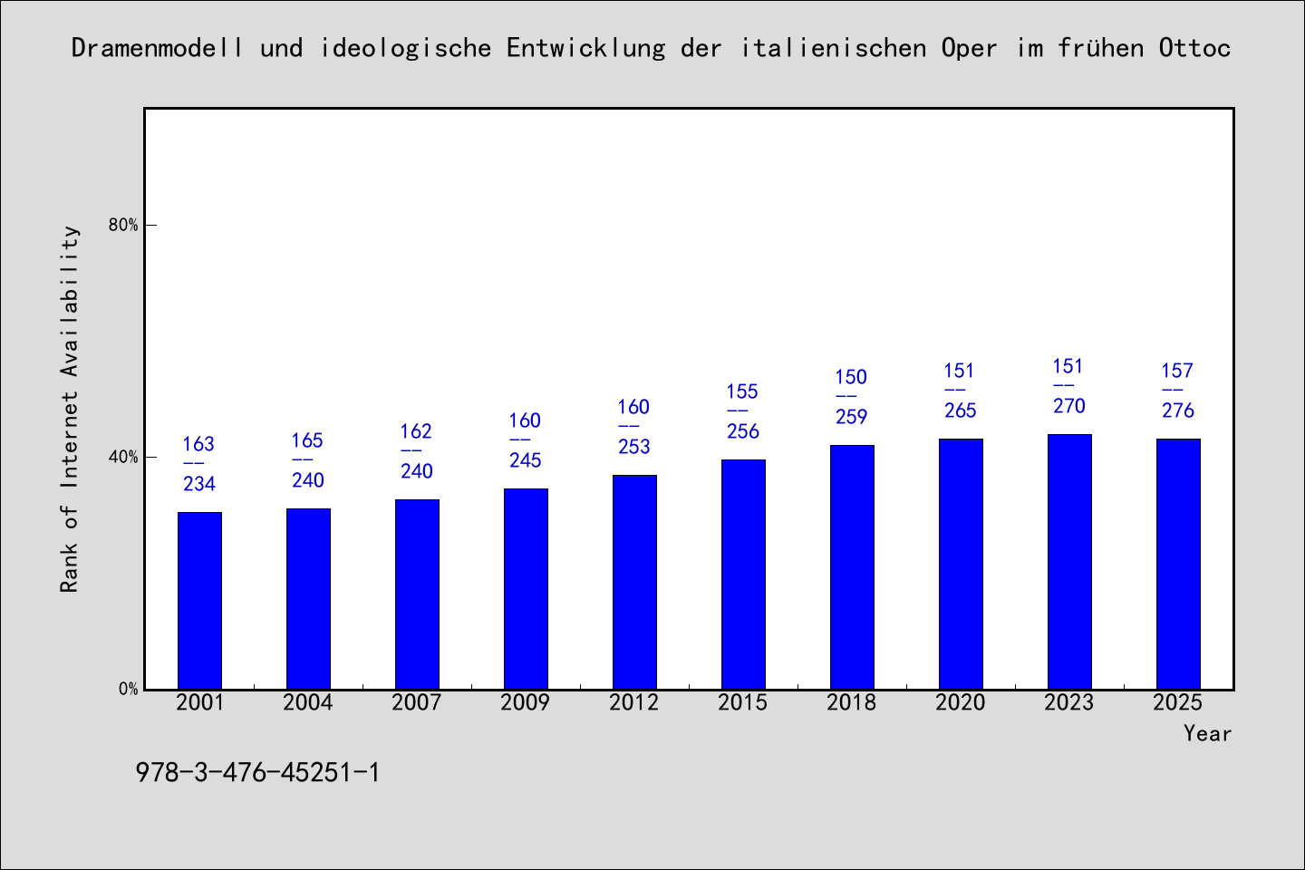Click the 2009 year label on the axis
Image resolution: width=1305 pixels, height=870 pixels.
click(526, 702)
